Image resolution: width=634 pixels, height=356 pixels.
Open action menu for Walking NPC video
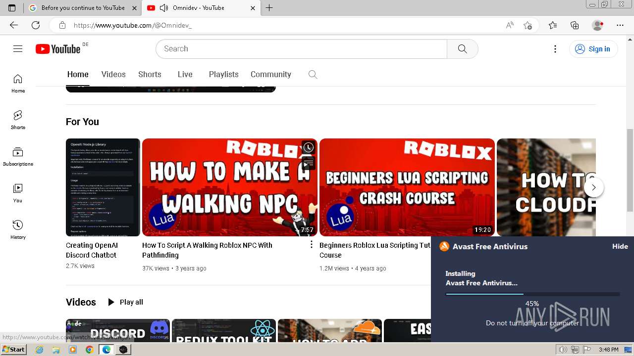(x=312, y=245)
